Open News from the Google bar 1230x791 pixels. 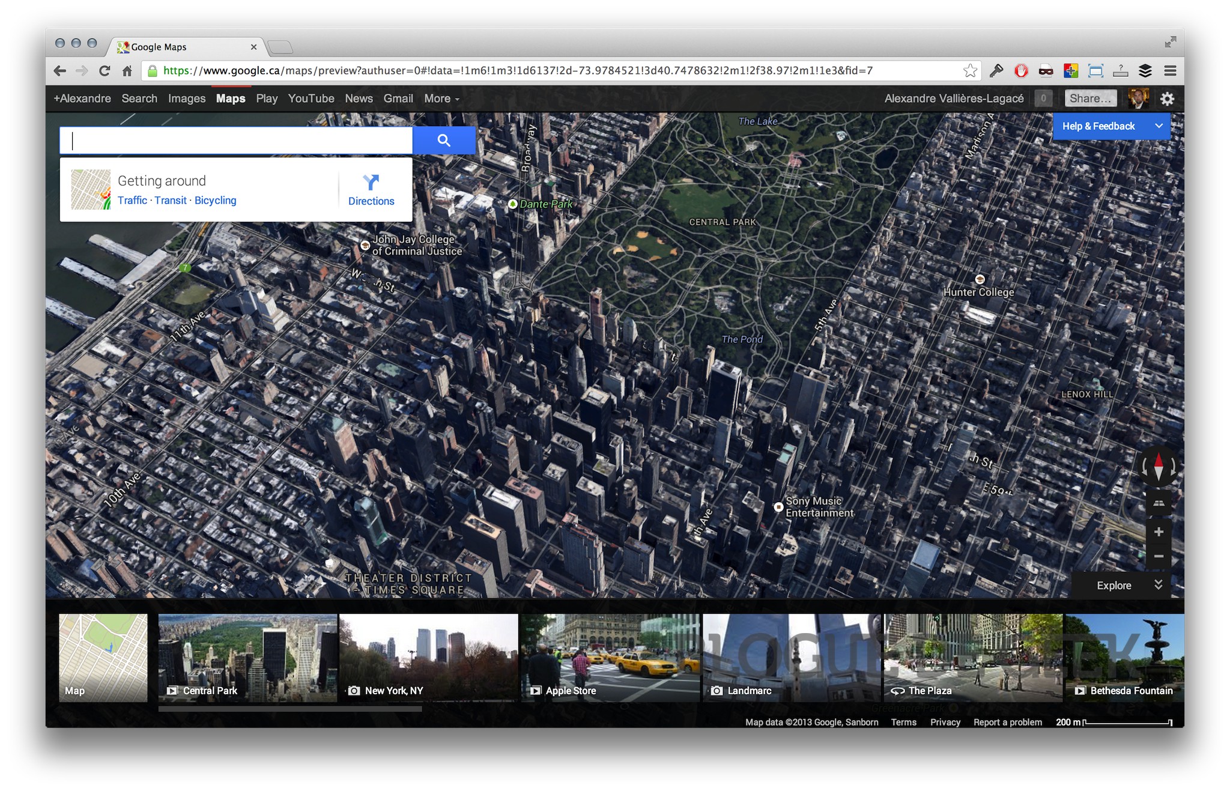359,98
